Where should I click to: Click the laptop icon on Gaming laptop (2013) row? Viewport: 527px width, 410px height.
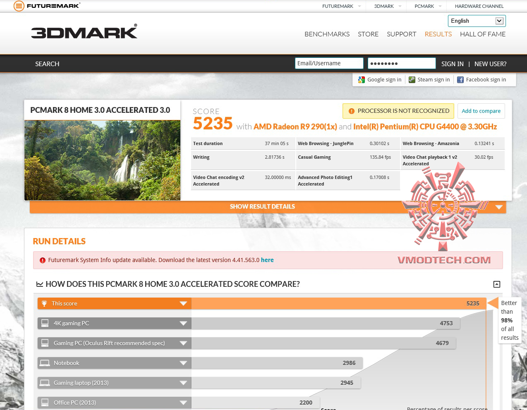(45, 383)
